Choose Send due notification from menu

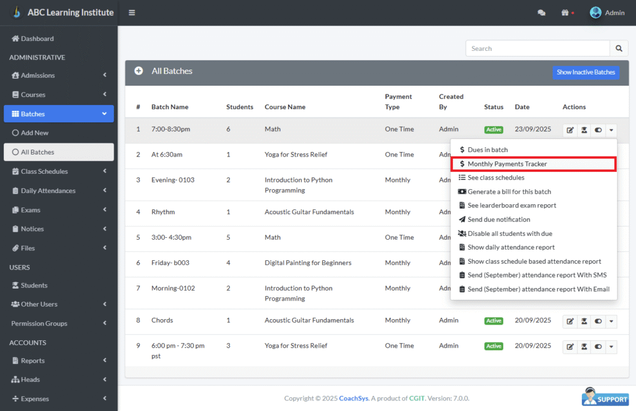click(x=498, y=220)
